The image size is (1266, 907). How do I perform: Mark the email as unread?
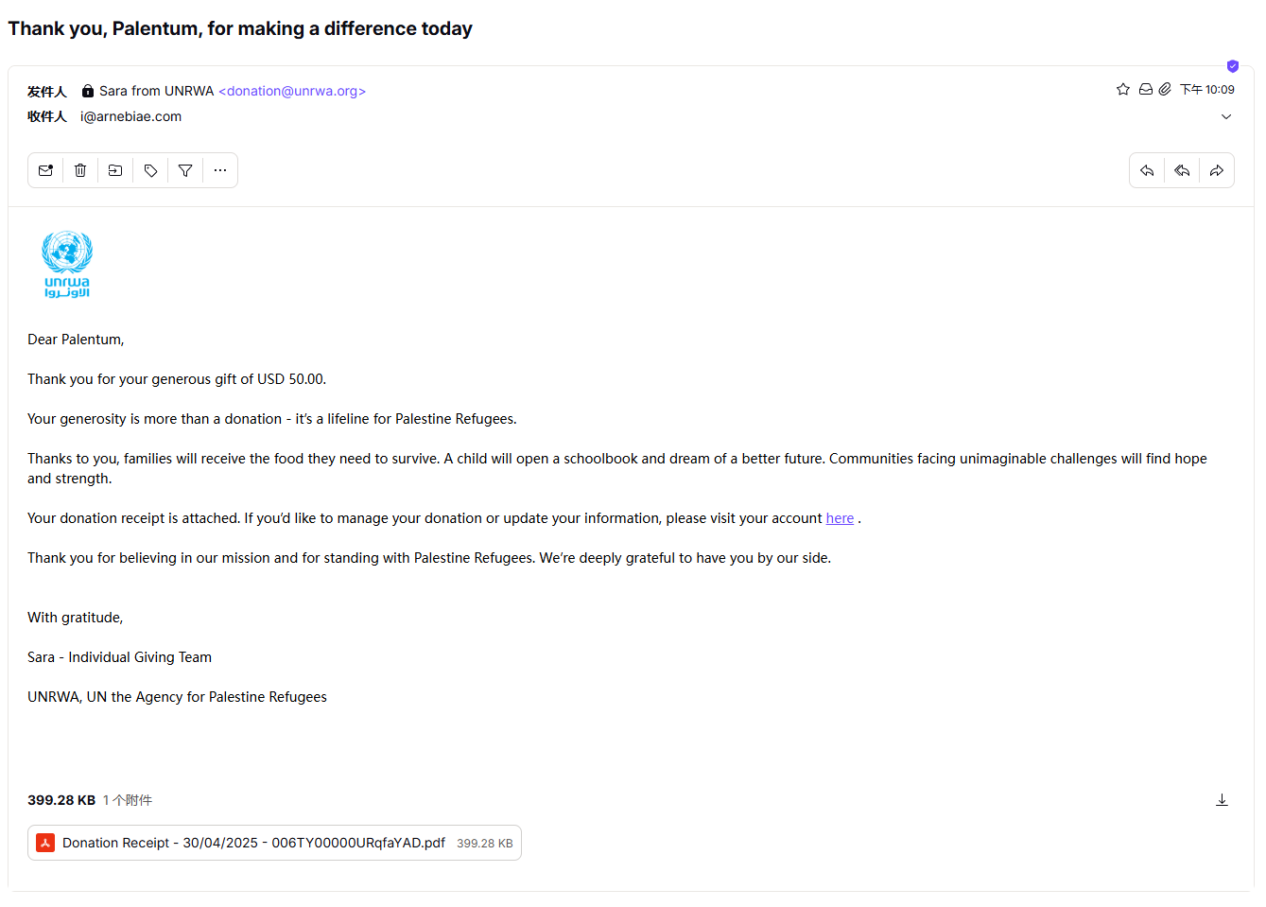pyautogui.click(x=45, y=170)
